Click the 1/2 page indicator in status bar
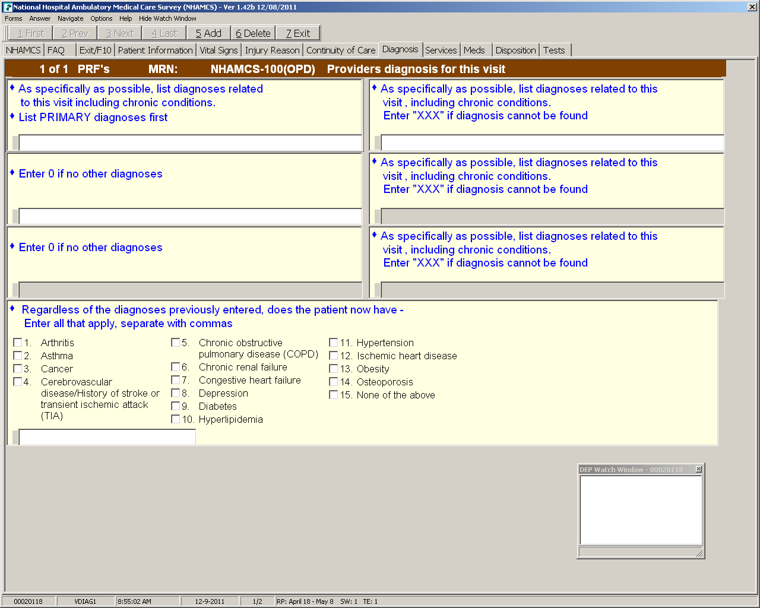 pos(258,601)
